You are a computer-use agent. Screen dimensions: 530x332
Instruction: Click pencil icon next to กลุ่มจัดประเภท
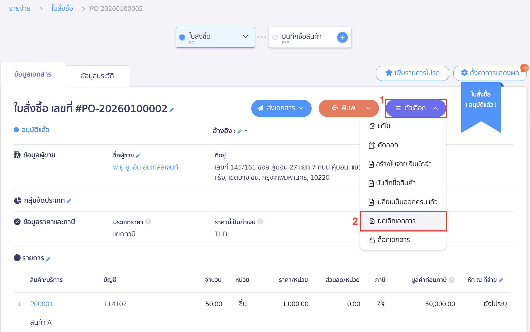tap(69, 201)
